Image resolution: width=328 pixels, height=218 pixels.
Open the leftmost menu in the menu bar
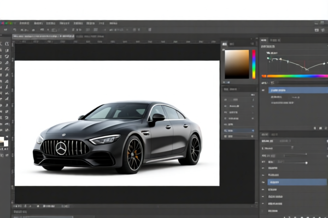tap(24, 23)
